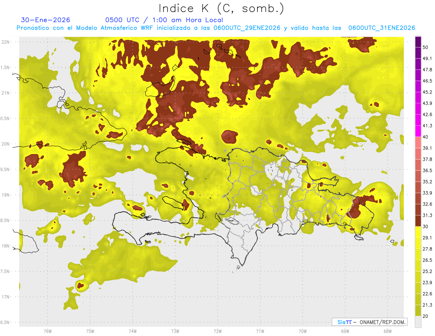Pick the salmon pink swatch just below 40
The width and height of the screenshot is (435, 336).
(418, 142)
